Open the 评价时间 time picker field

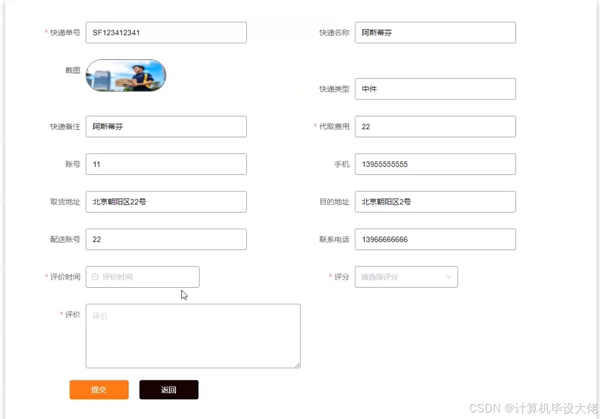(142, 277)
